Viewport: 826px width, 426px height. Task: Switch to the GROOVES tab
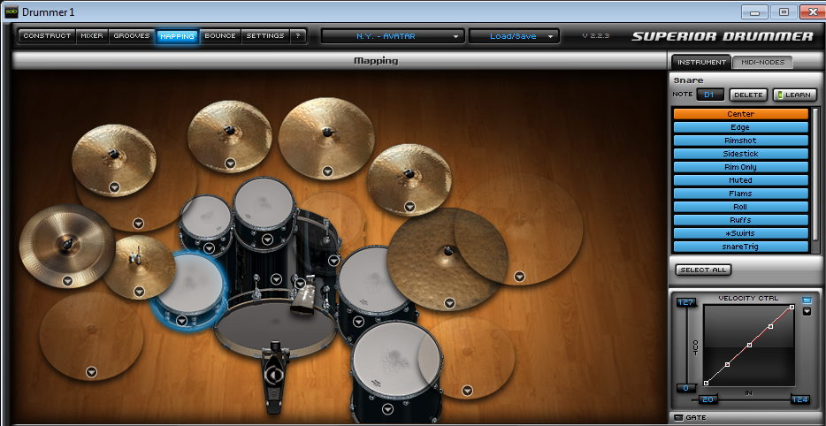click(132, 36)
